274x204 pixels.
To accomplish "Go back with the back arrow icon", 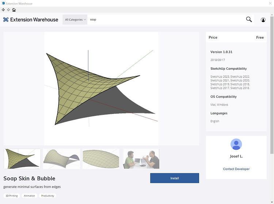I will pyautogui.click(x=3, y=10).
